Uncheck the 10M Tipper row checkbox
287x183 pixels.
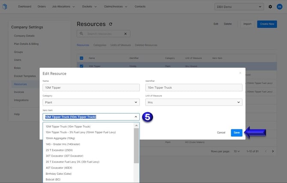click(81, 66)
